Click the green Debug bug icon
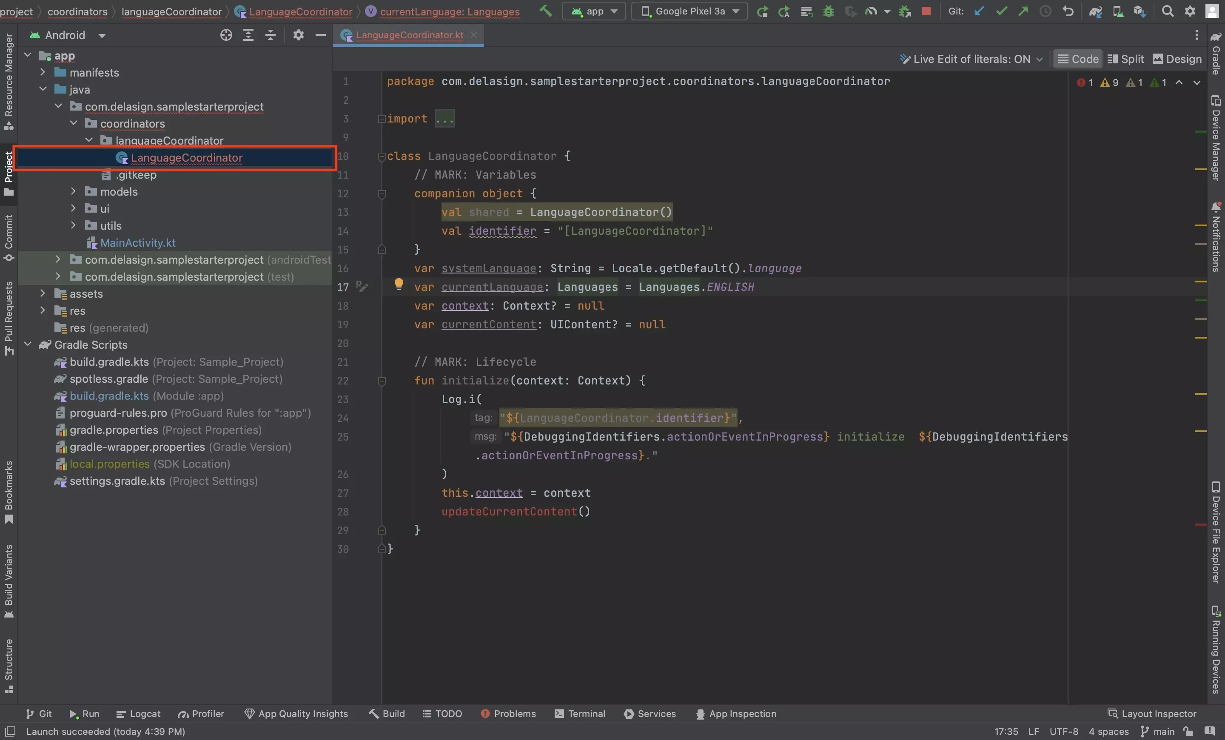This screenshot has width=1225, height=740. (x=828, y=11)
